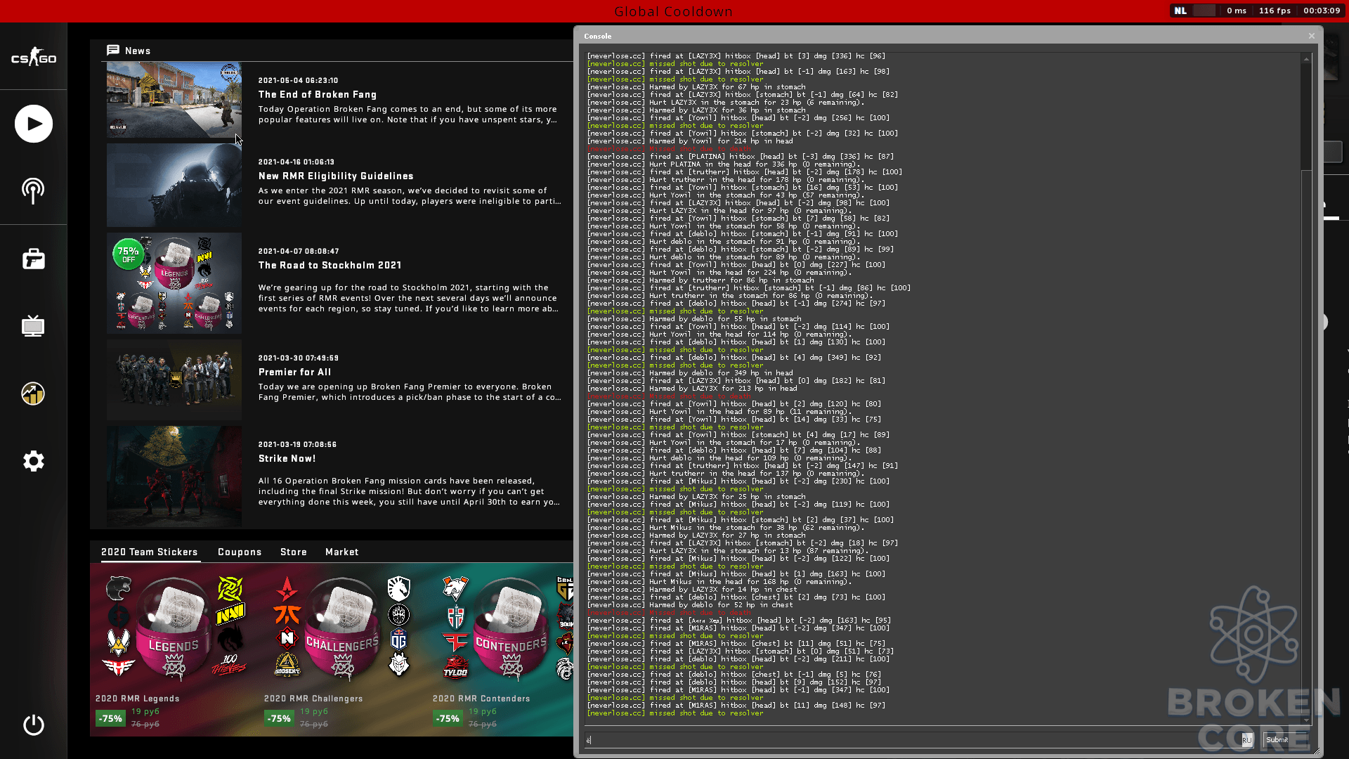Click the -75% badge under RMR Challengers
The image size is (1349, 759).
coord(279,718)
